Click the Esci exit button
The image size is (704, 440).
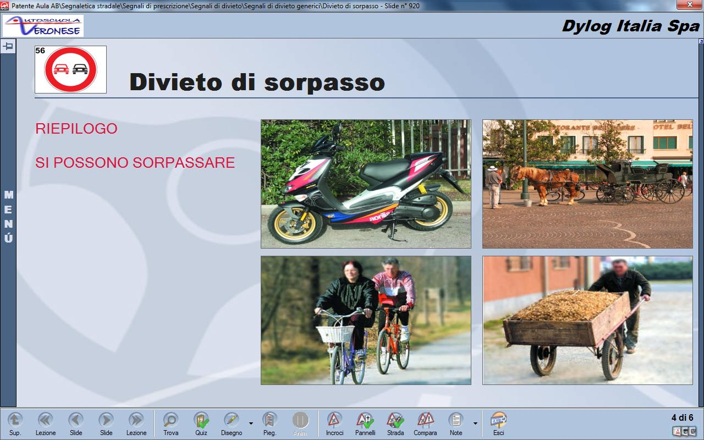click(x=498, y=424)
